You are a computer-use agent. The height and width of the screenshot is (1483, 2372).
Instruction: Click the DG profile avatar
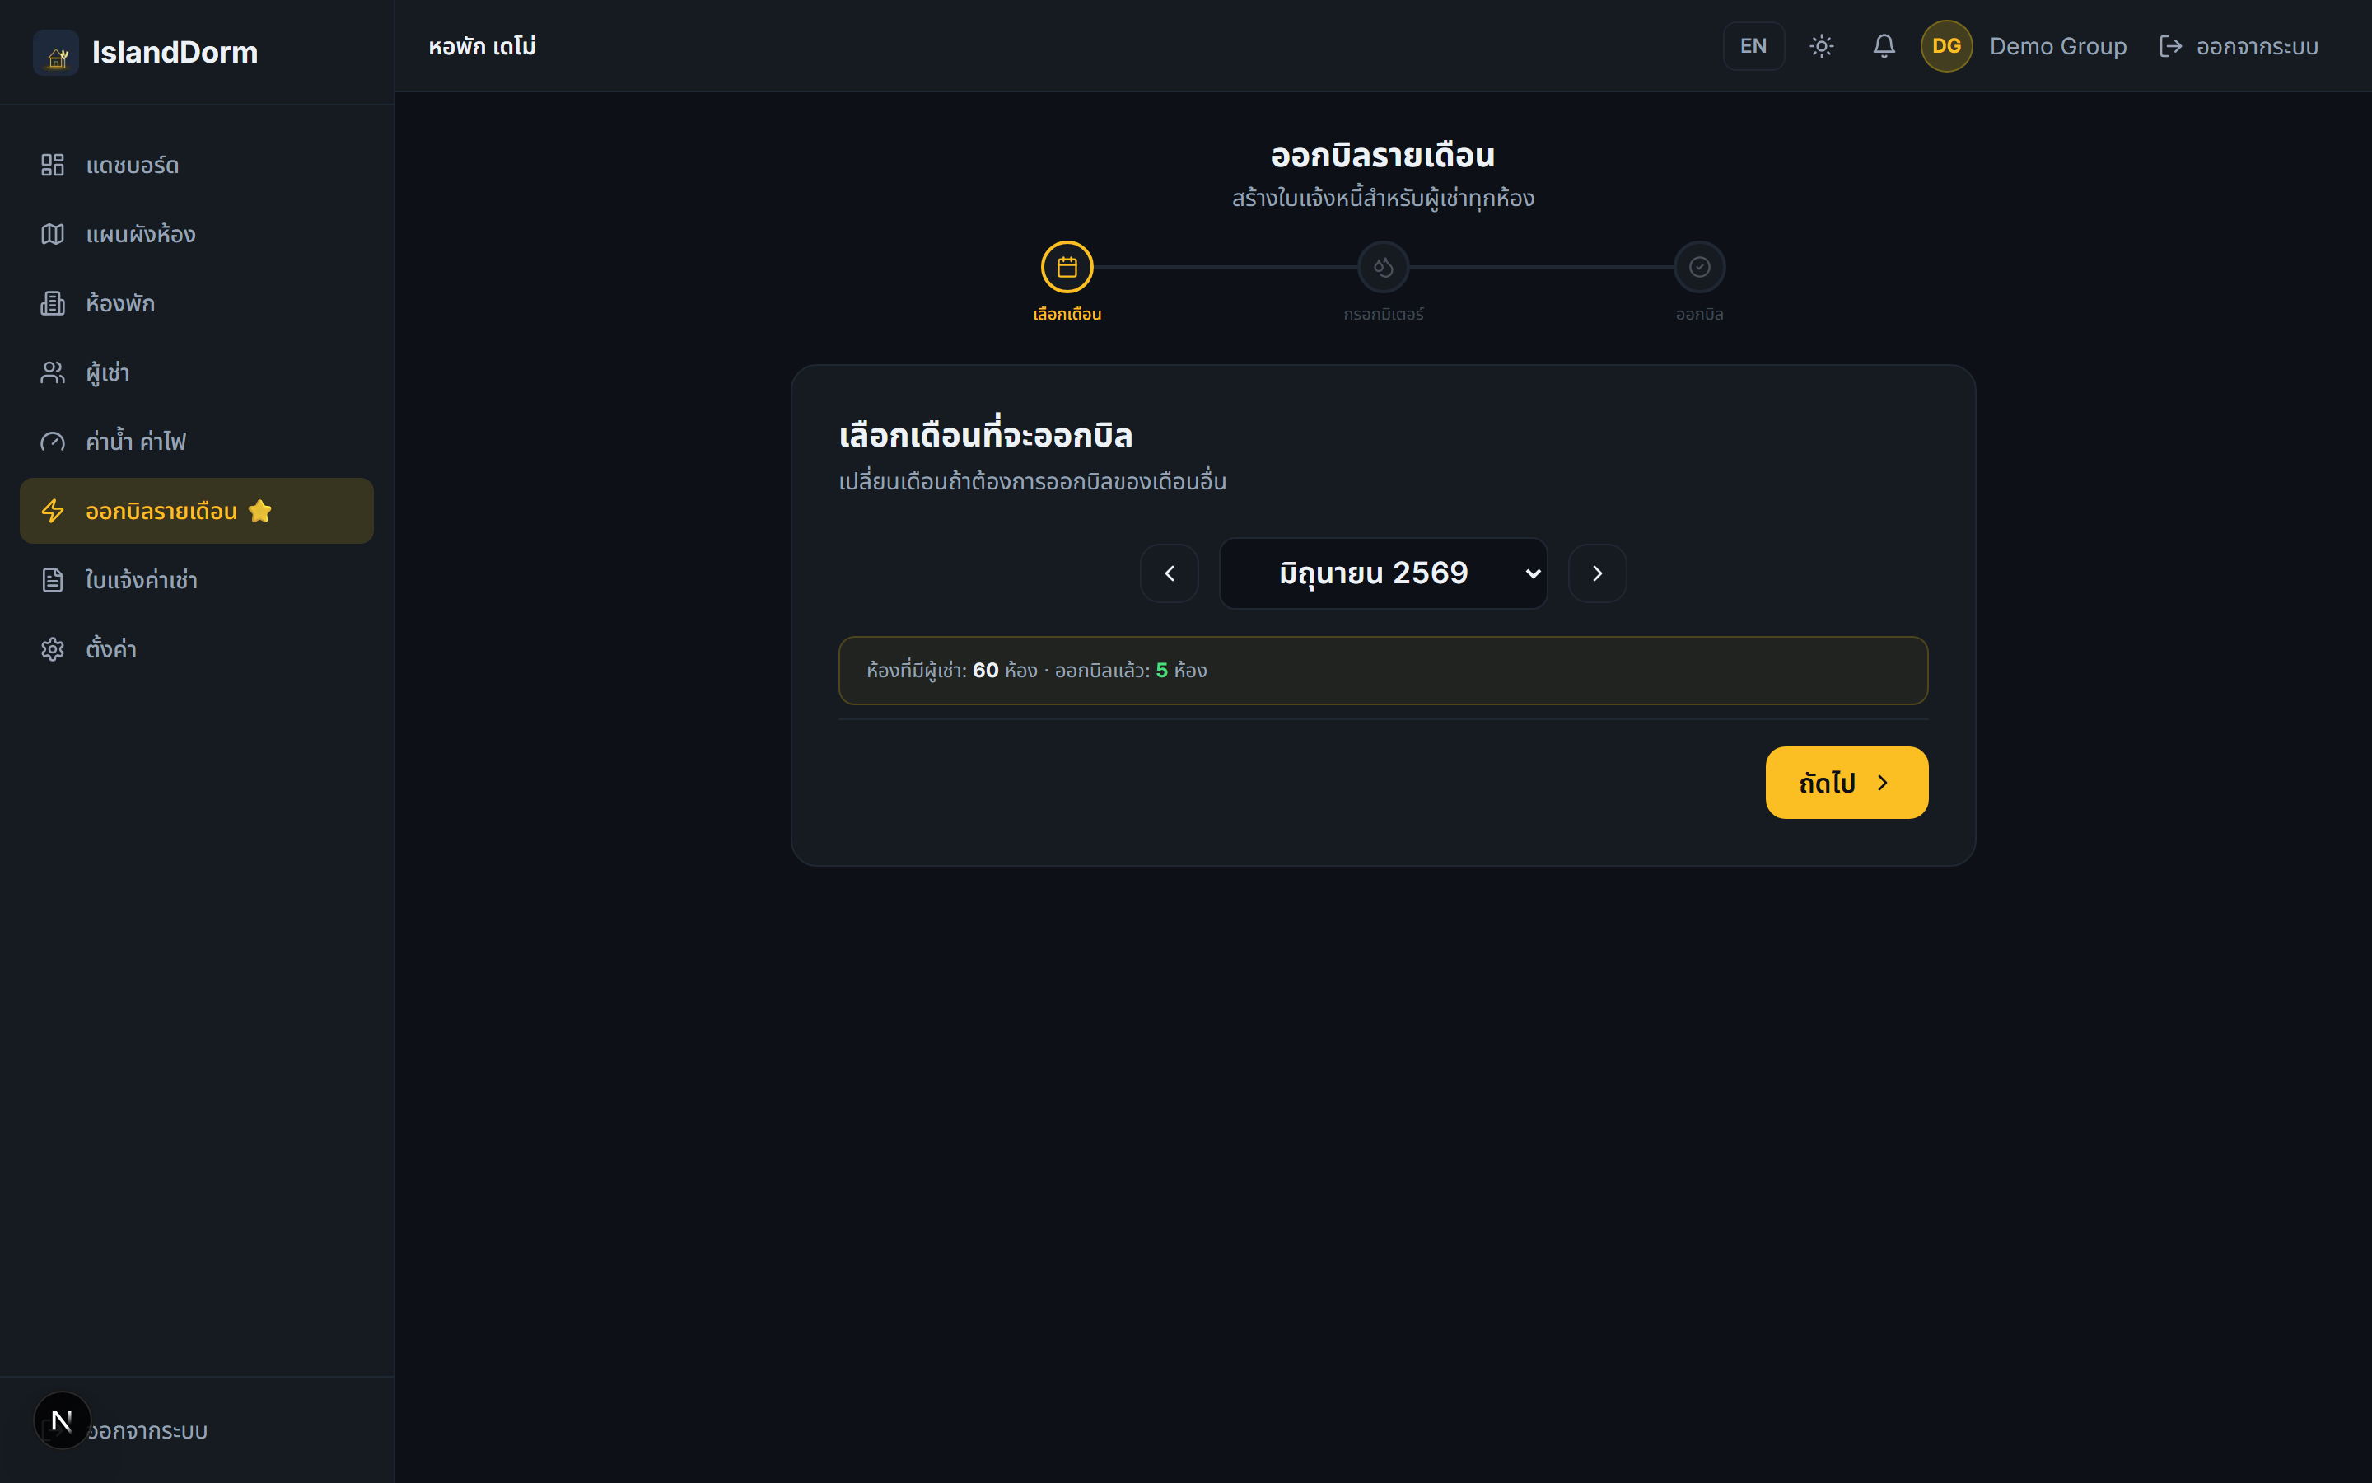tap(1947, 46)
